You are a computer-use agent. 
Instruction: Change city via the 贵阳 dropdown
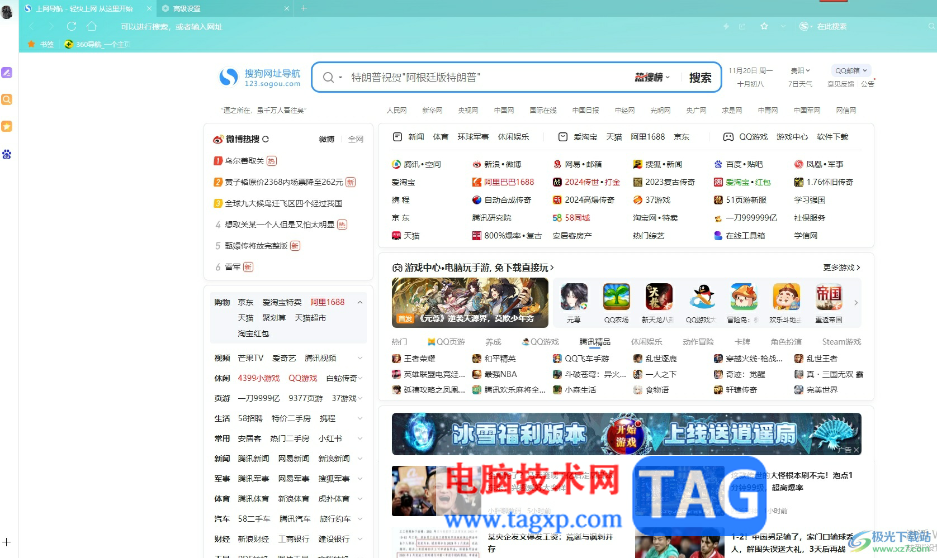(800, 70)
